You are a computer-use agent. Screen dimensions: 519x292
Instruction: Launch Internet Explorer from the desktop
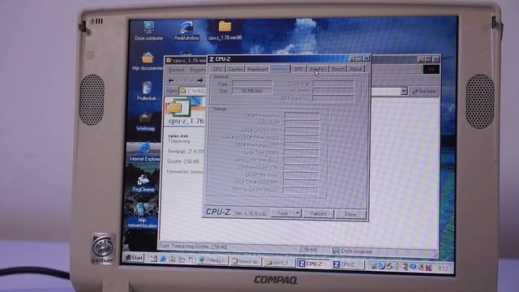pos(144,152)
